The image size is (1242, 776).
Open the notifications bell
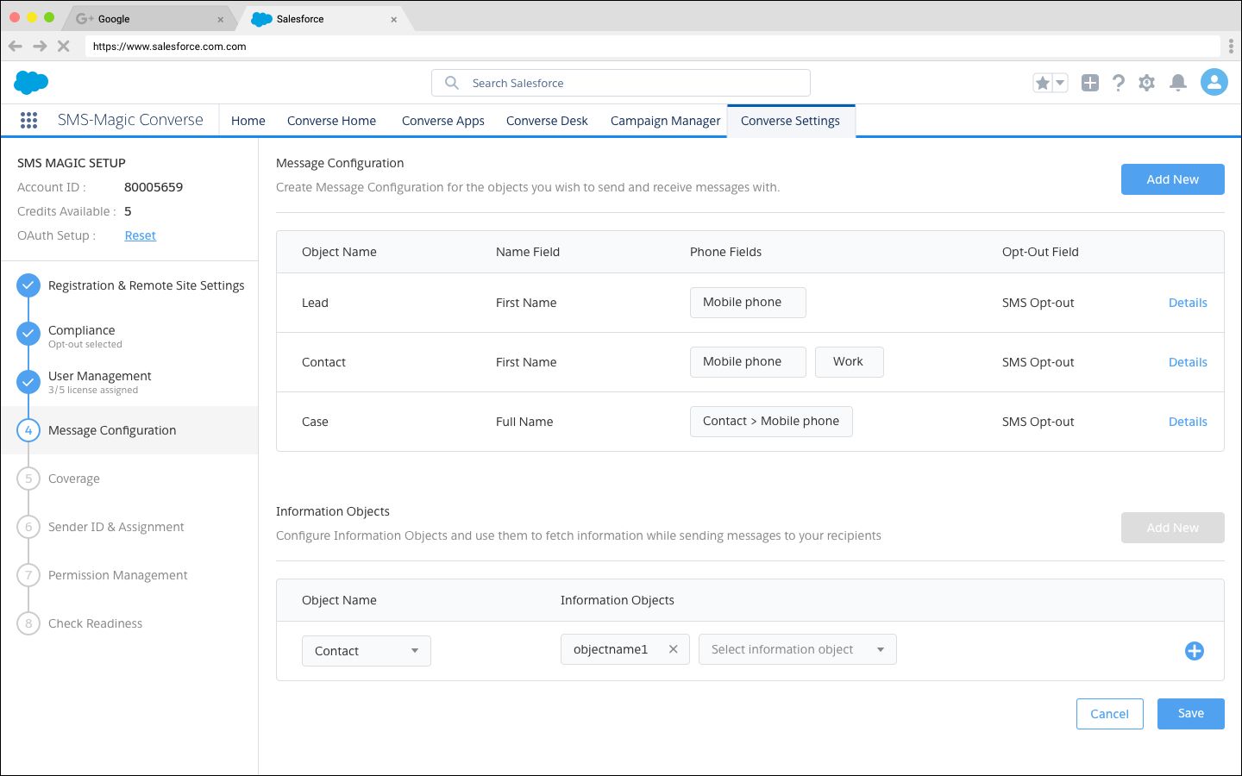[x=1178, y=83]
